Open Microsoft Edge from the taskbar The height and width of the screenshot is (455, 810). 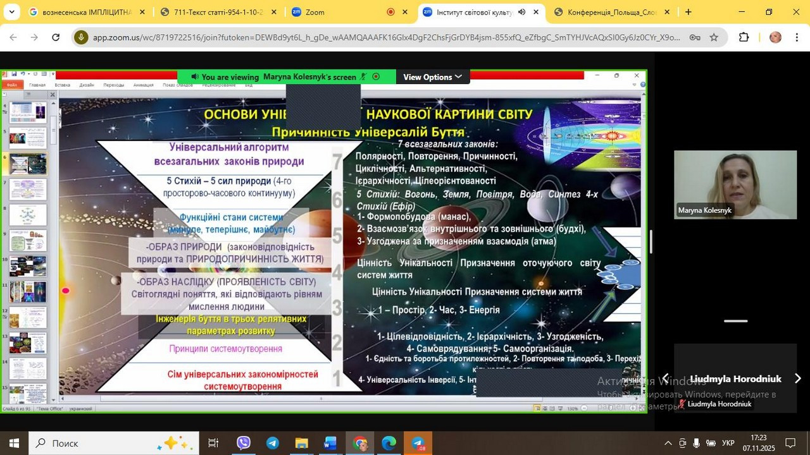pos(389,443)
